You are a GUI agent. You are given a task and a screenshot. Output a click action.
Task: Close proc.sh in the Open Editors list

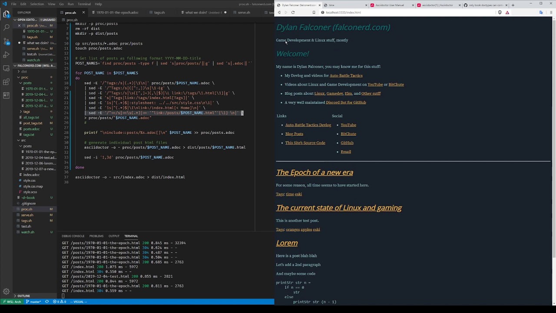click(x=19, y=26)
